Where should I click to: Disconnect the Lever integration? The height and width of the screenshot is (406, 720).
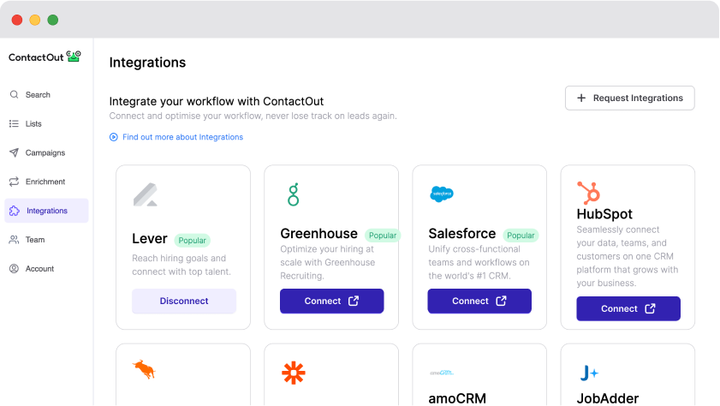pos(183,302)
